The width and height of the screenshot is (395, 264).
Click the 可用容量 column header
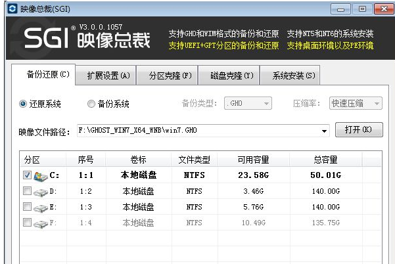pos(254,160)
